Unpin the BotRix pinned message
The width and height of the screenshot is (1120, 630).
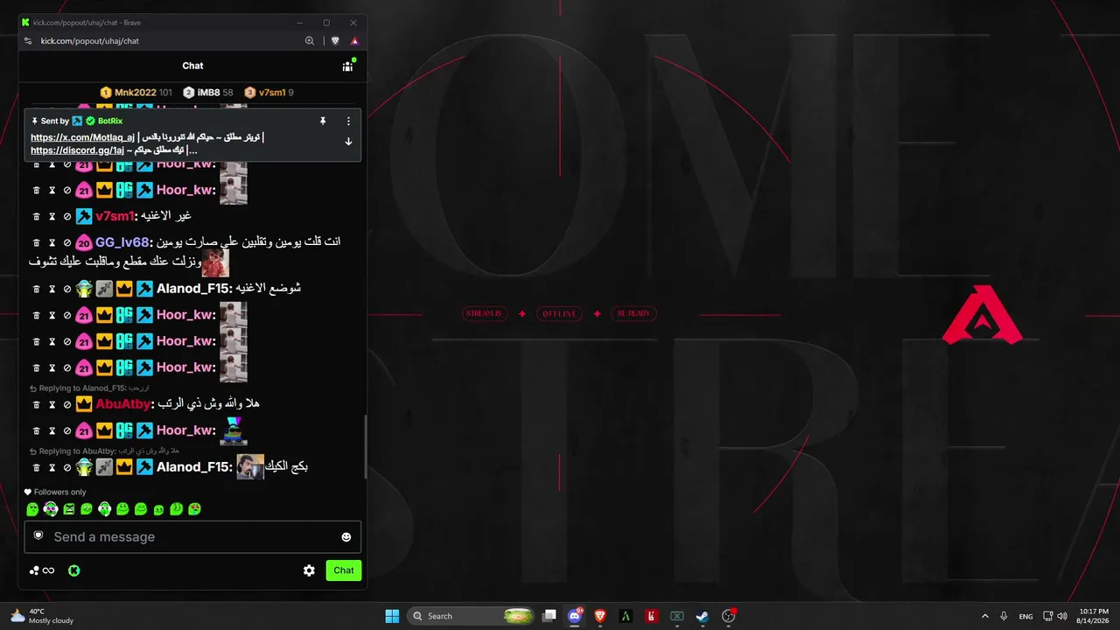[323, 121]
